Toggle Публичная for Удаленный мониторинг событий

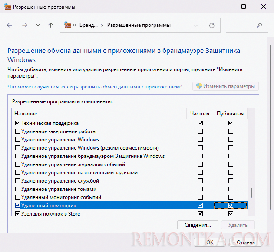pyautogui.click(x=231, y=197)
